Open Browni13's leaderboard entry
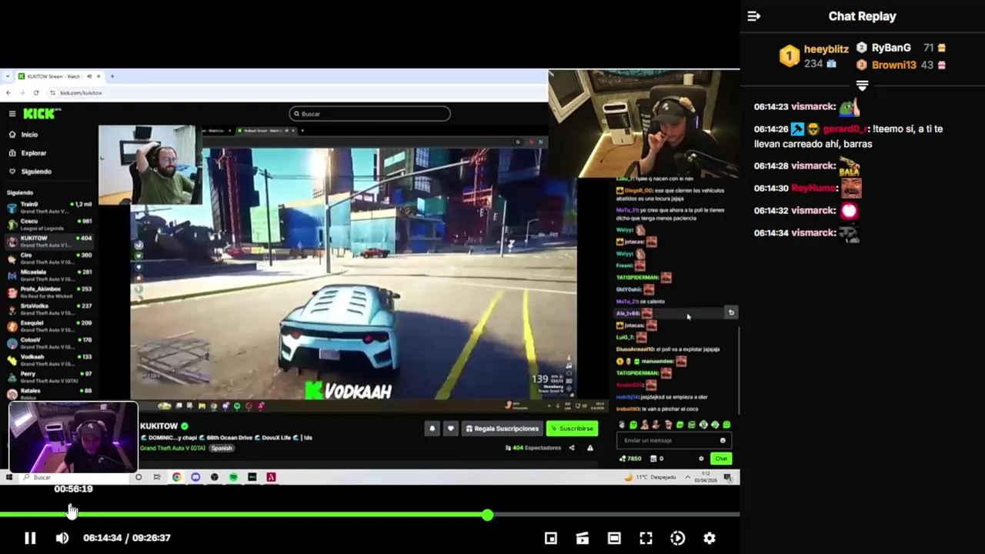Viewport: 985px width, 554px height. (x=893, y=65)
